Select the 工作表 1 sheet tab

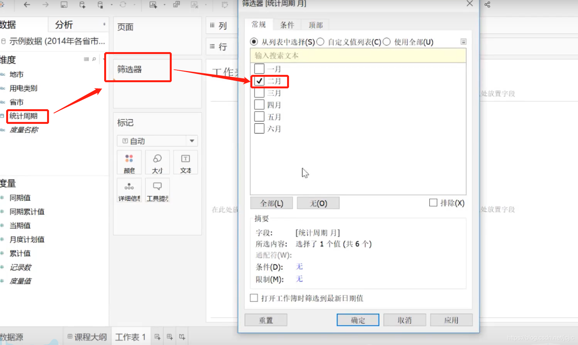pos(130,337)
